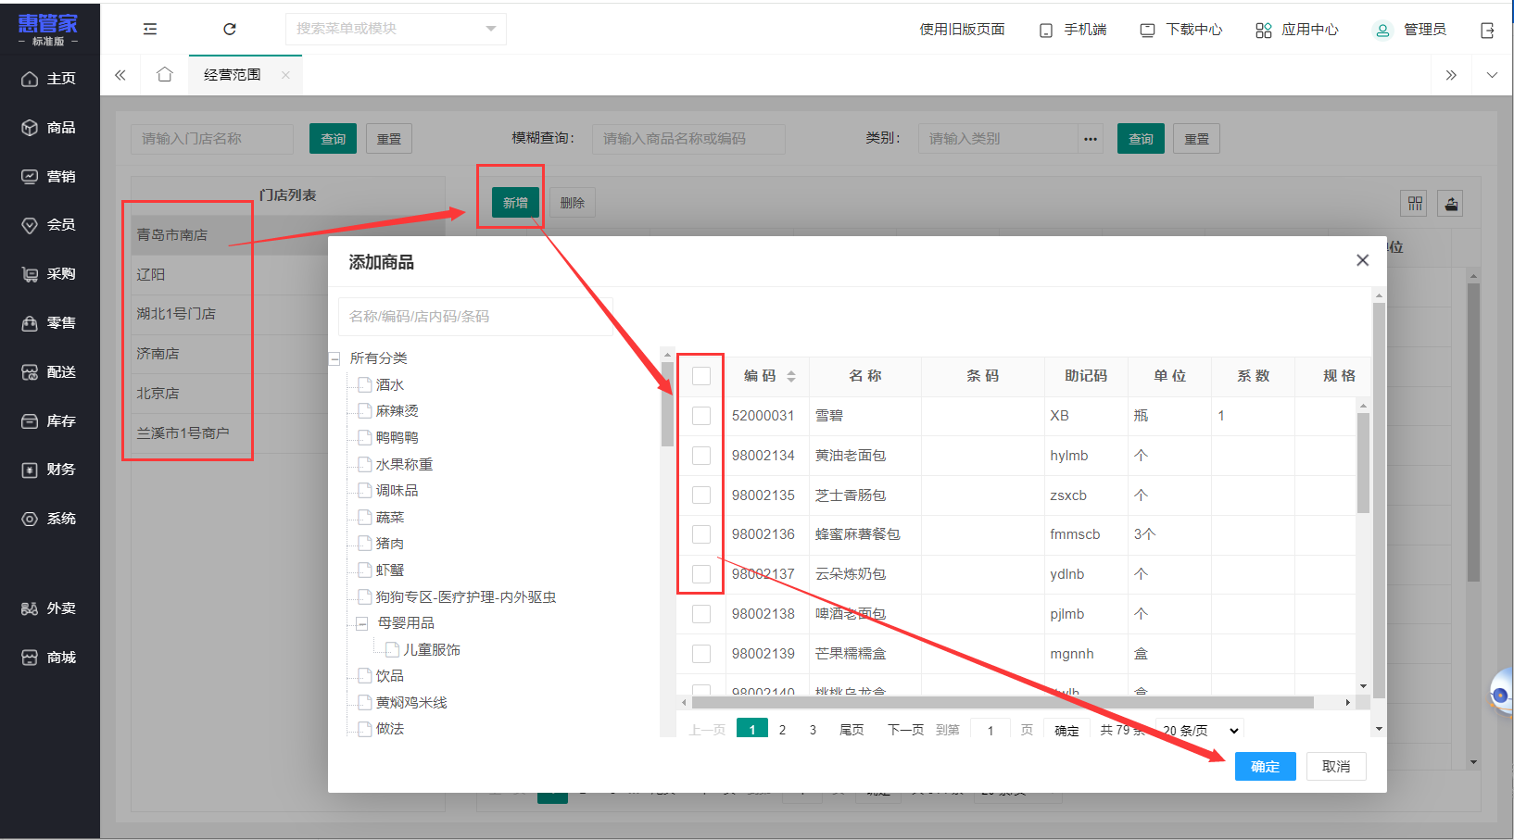This screenshot has width=1514, height=840.
Task: Check the 雪碧 row checkbox
Action: pos(701,416)
